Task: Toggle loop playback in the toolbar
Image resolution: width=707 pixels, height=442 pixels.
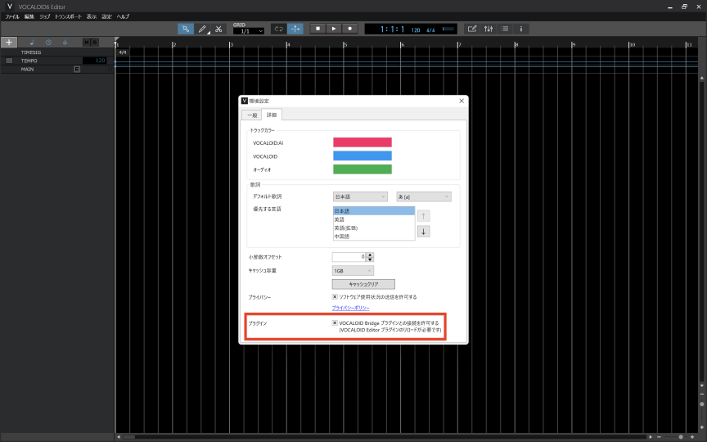Action: (279, 29)
